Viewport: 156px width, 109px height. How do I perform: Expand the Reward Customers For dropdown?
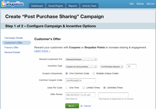coord(81,59)
